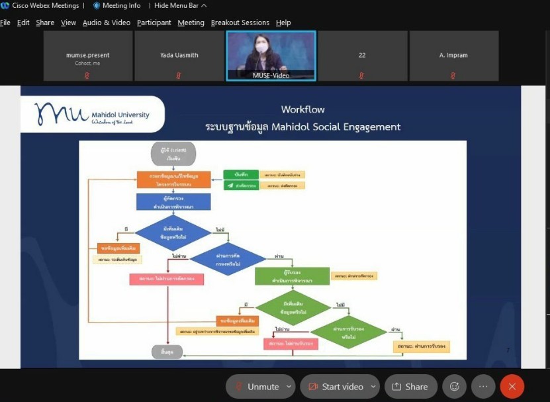The width and height of the screenshot is (550, 402).
Task: Expand audio options arrow beside Unmute
Action: [x=289, y=387]
